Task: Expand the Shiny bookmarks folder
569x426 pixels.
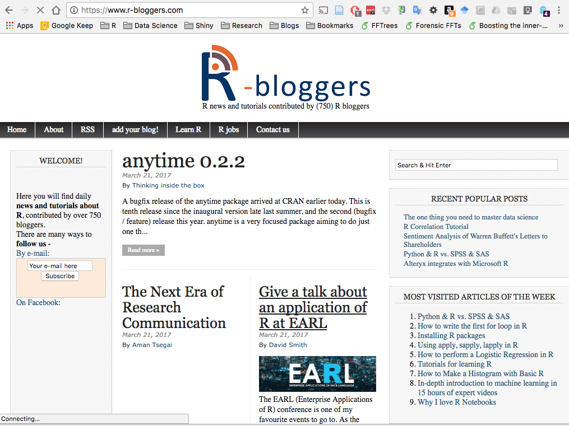Action: coord(199,25)
